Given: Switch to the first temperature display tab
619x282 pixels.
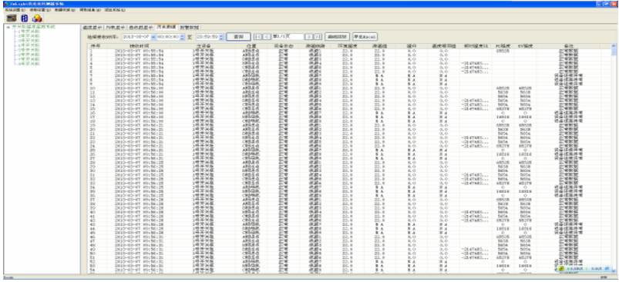Looking at the screenshot, I should tap(92, 28).
